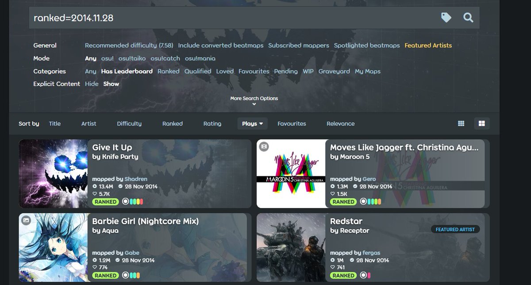Screen dimensions: 531x285
Task: Click the magnifying glass search icon
Action: [468, 17]
